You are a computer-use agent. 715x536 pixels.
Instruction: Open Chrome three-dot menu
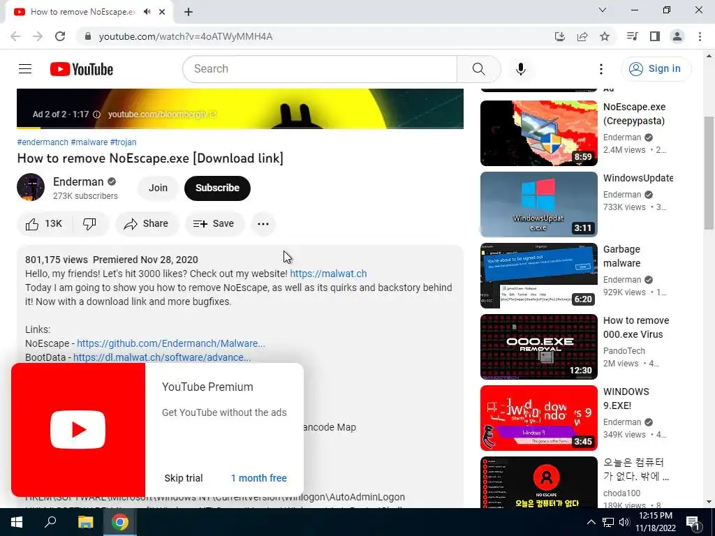(700, 36)
